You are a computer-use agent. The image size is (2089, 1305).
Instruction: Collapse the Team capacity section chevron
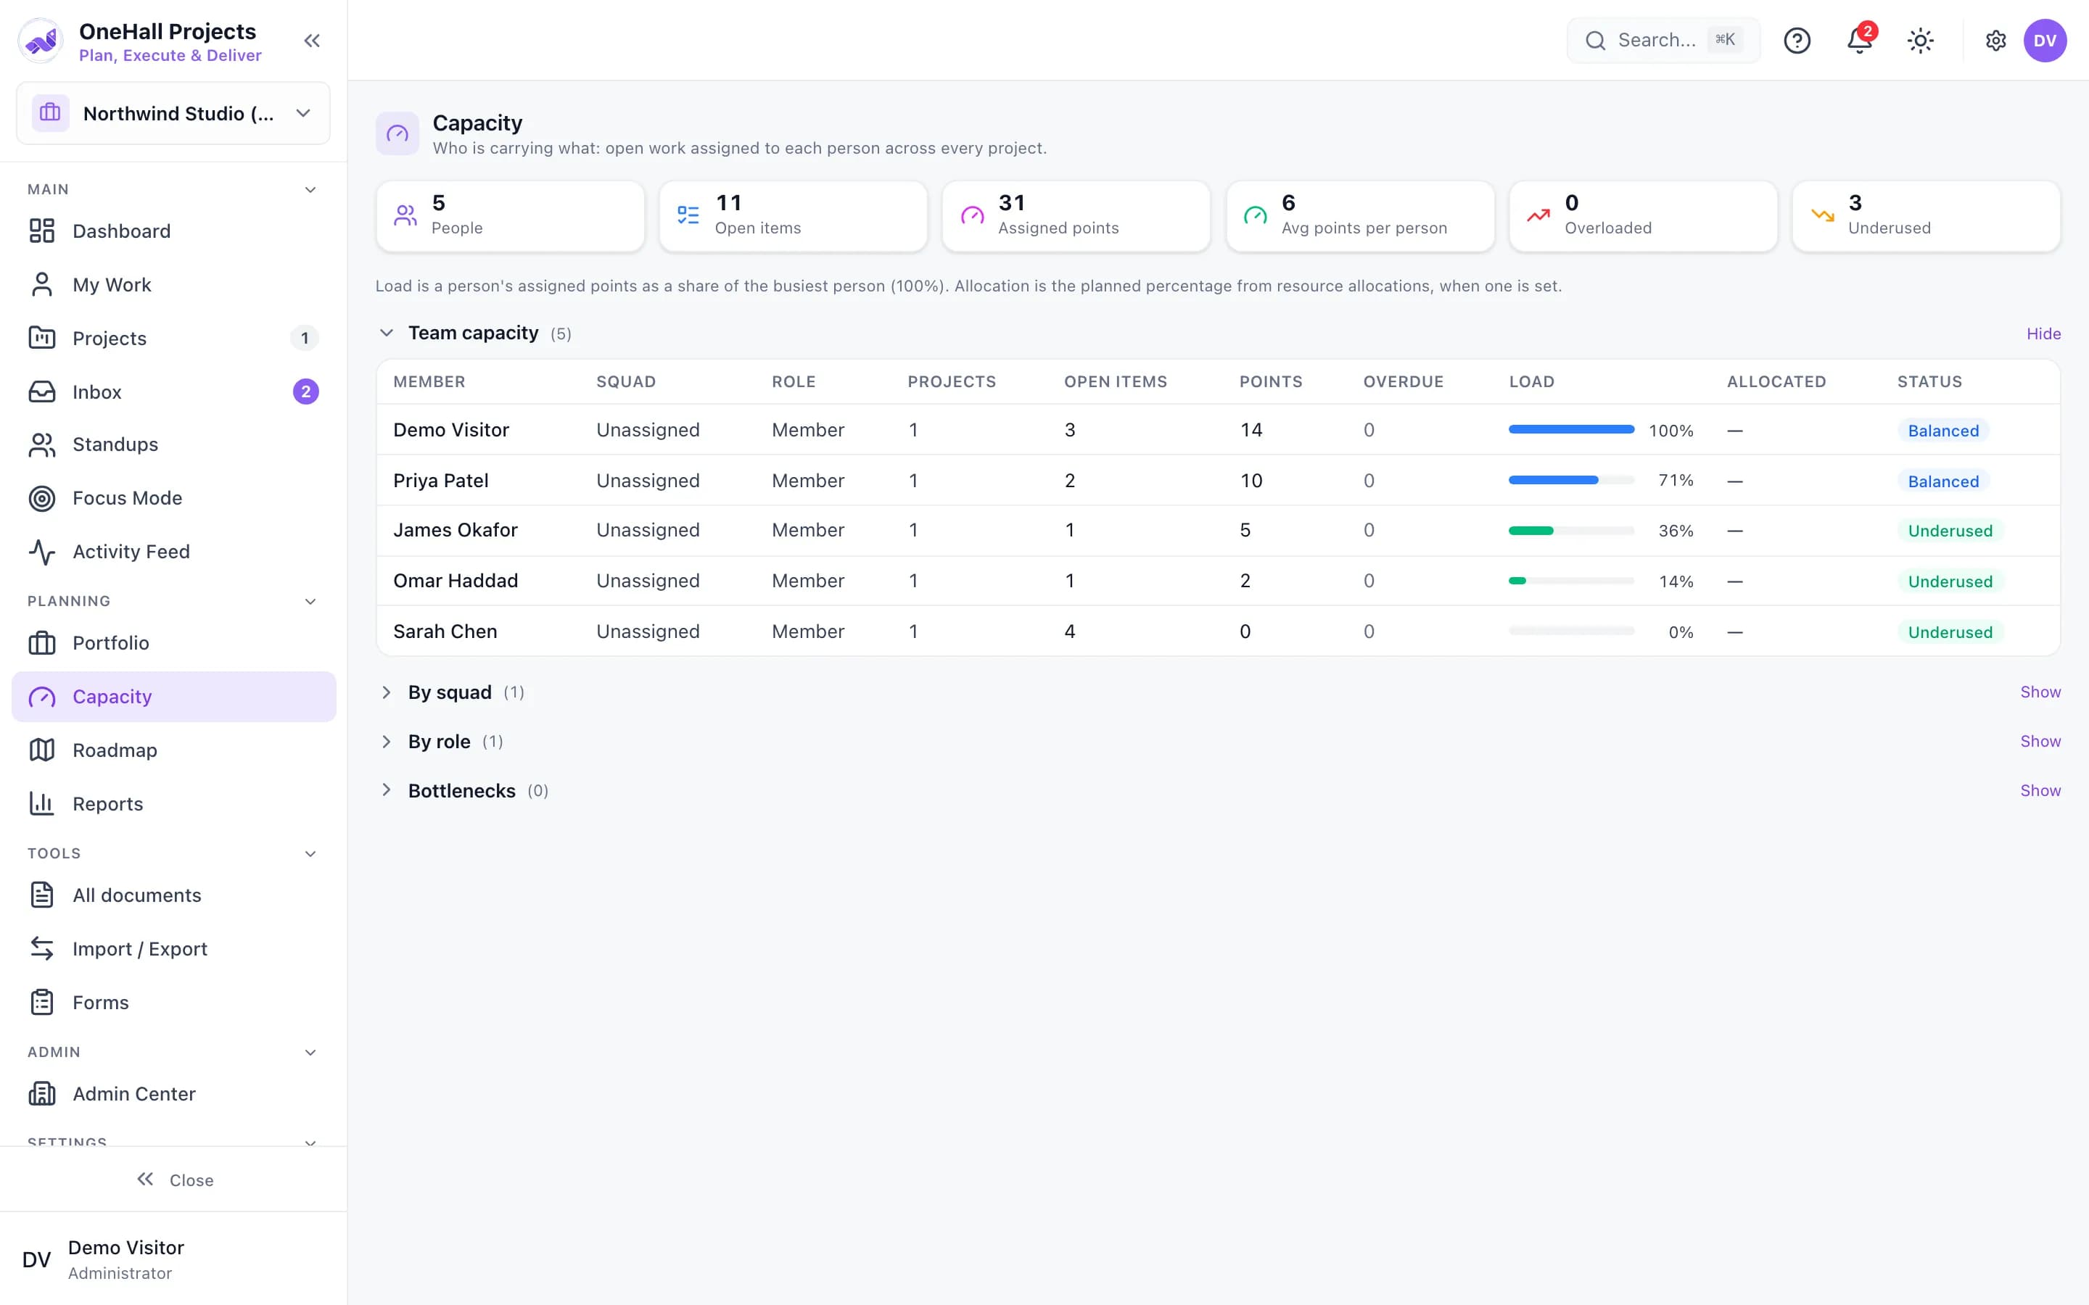pyautogui.click(x=387, y=333)
